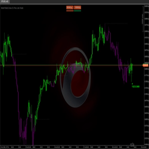
Task: Select the green line swatch under the right button
Action: click(x=77, y=11)
